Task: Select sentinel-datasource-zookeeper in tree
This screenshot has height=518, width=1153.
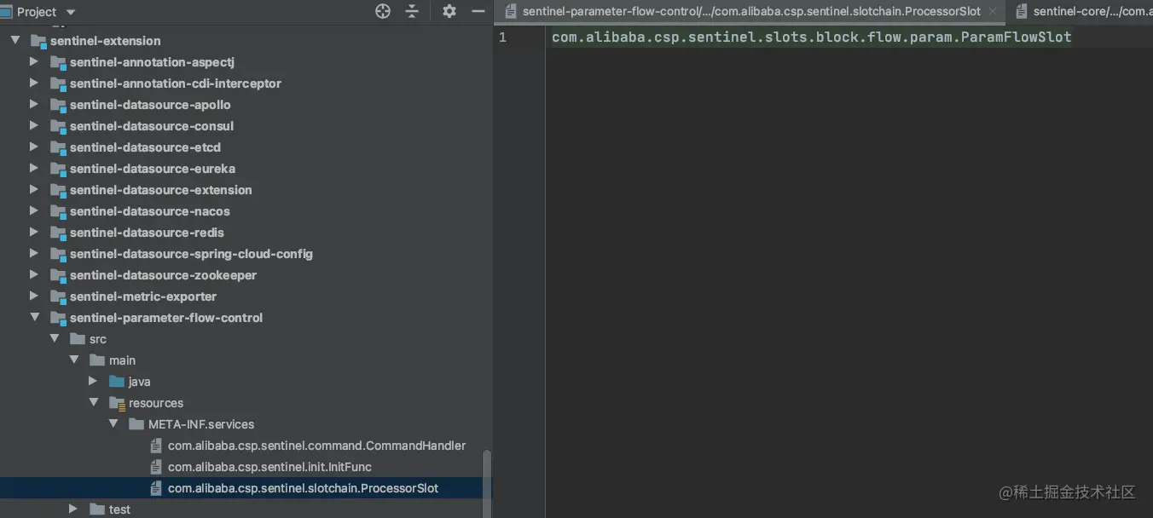Action: (164, 275)
